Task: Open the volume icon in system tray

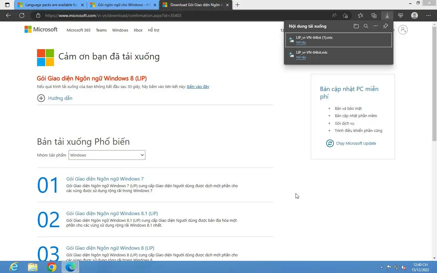Action: (404, 267)
